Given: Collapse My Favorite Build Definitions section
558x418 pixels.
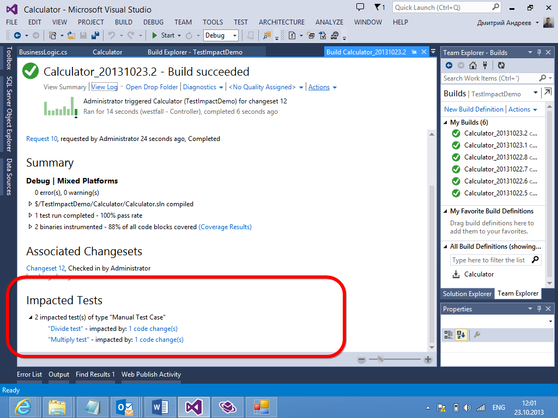Looking at the screenshot, I should click(x=445, y=211).
